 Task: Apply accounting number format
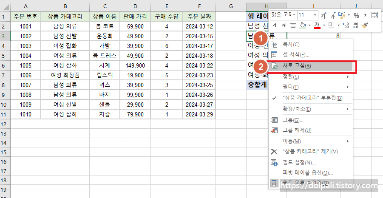coord(342,15)
